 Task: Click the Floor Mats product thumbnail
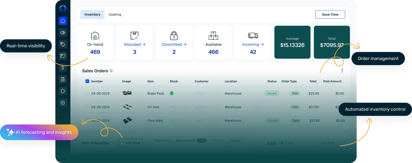127,120
